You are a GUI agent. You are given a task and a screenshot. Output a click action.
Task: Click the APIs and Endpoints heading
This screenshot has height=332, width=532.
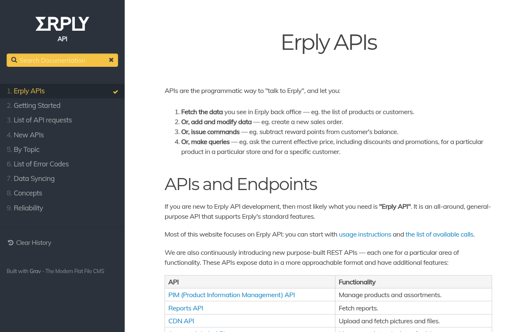(241, 184)
